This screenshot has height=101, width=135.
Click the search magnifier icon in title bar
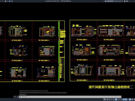(122, 1)
